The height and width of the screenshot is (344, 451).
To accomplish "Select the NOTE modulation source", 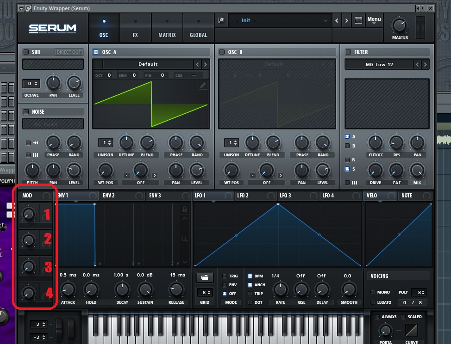I will pyautogui.click(x=415, y=196).
